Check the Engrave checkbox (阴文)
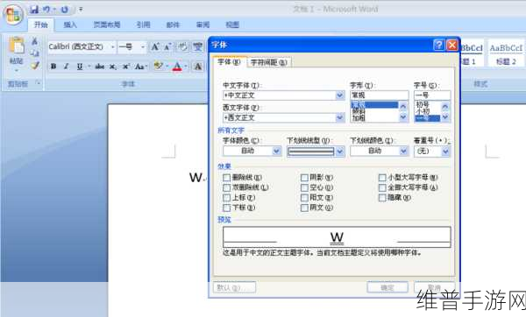 pos(304,208)
